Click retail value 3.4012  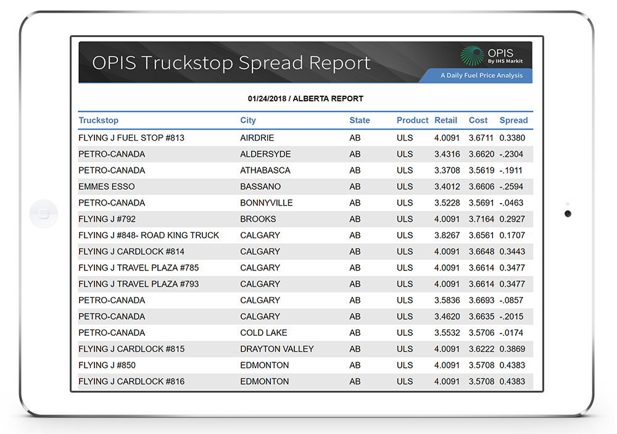tap(447, 186)
